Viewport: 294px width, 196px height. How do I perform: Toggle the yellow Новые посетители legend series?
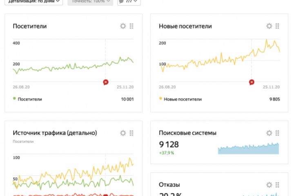(180, 99)
